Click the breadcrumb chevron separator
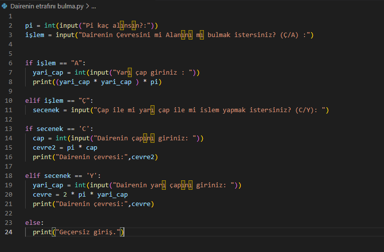Image resolution: width=384 pixels, height=252 pixels. (87, 6)
